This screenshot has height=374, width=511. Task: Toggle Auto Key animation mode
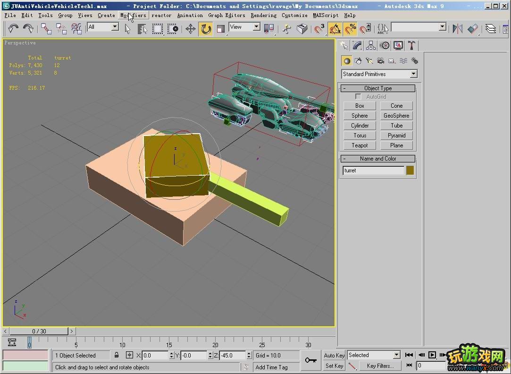tap(334, 355)
